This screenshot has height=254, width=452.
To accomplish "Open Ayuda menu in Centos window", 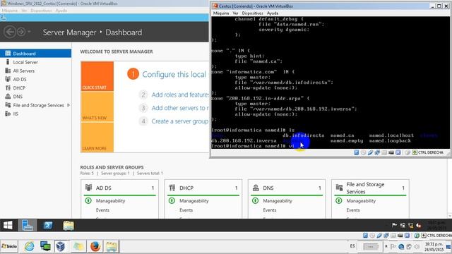I will tap(273, 13).
